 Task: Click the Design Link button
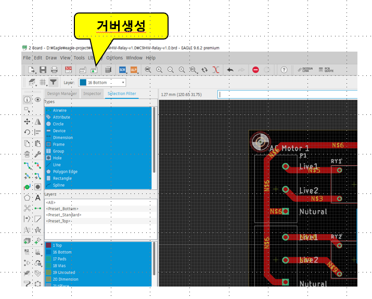[305, 69]
